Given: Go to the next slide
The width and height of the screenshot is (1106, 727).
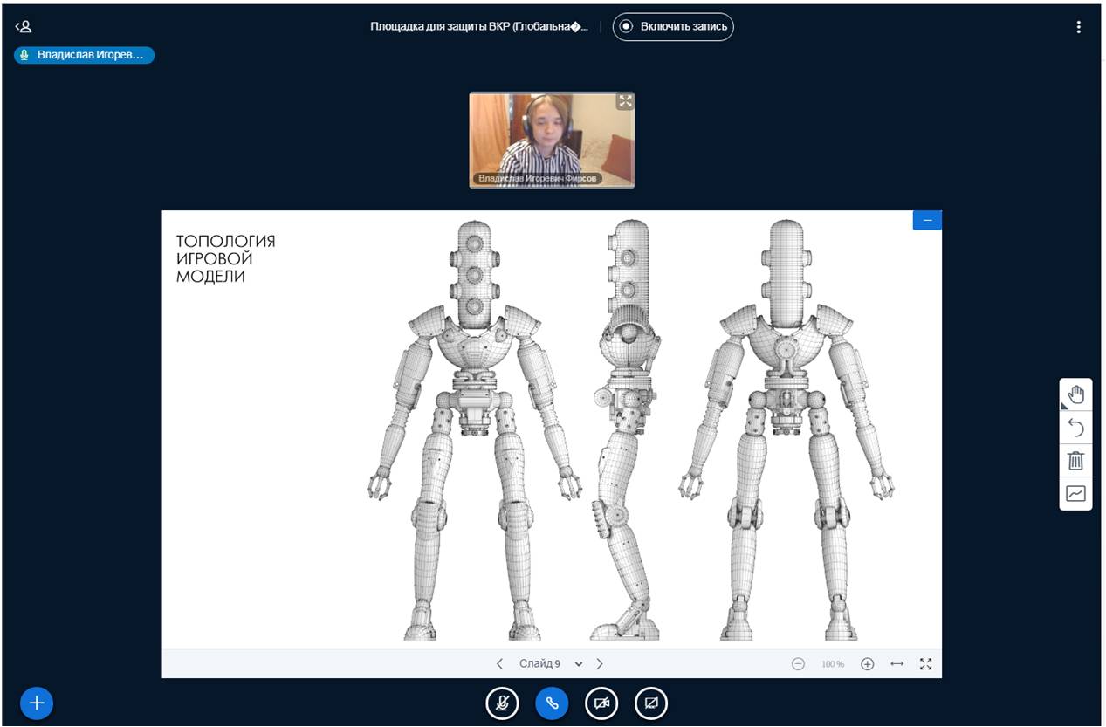Looking at the screenshot, I should point(600,664).
